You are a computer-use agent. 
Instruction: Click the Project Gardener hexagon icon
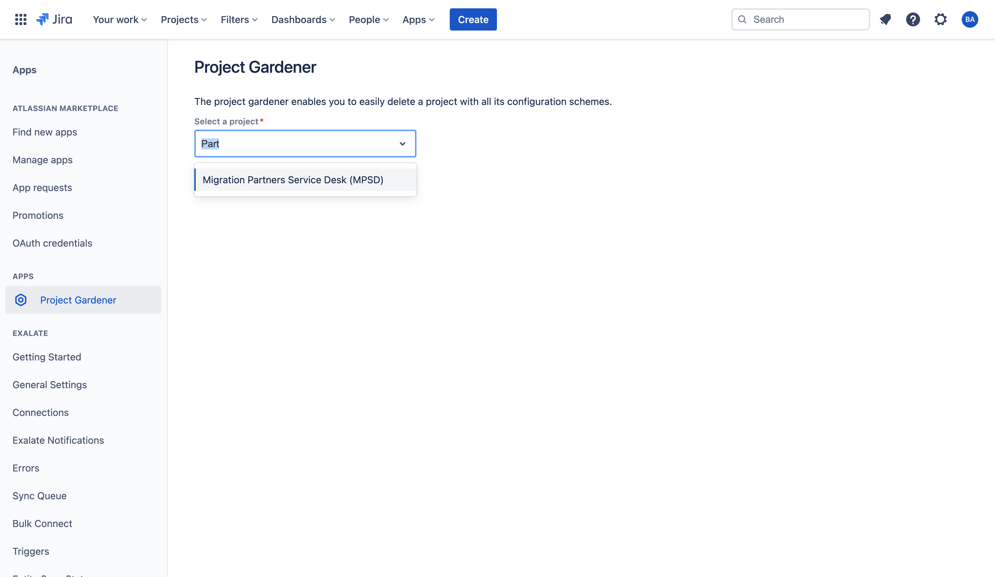(x=21, y=300)
